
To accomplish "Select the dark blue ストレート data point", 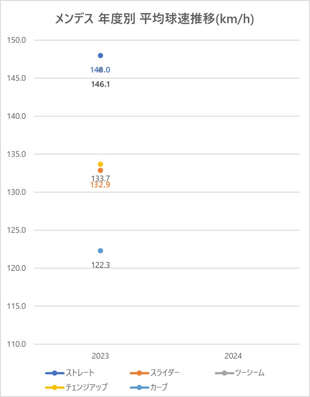I will click(x=100, y=55).
